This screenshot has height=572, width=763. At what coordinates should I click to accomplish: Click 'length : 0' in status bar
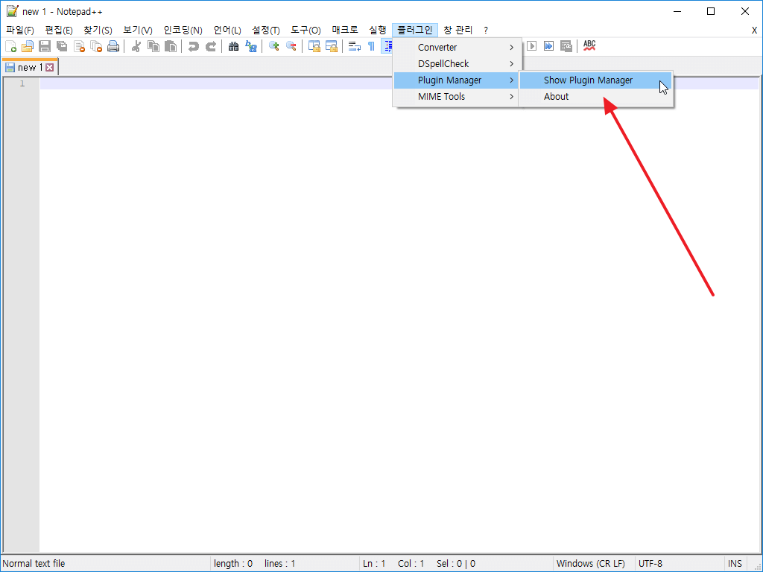[x=233, y=563]
